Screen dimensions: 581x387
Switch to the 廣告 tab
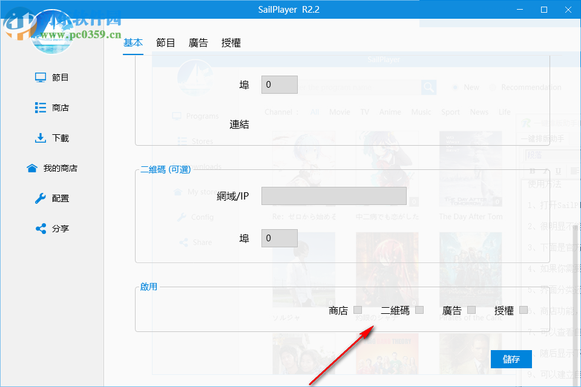click(x=199, y=42)
